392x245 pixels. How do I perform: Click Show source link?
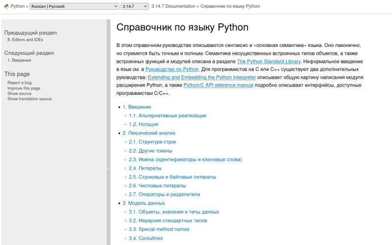tap(20, 93)
